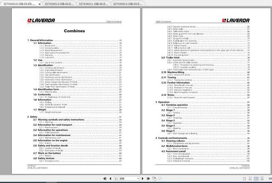
Task: Open '3.2 Stage 1' entry
Action: click(205, 110)
